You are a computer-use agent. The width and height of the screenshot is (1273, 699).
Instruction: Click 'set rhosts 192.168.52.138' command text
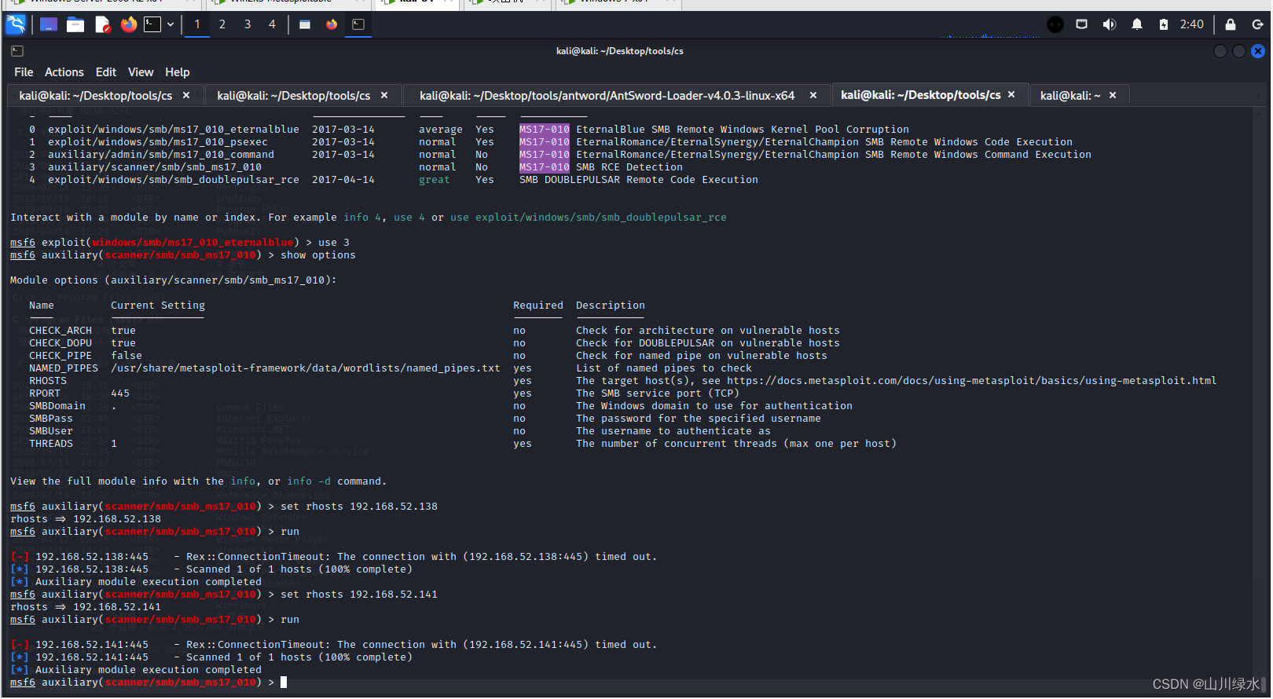(x=359, y=507)
